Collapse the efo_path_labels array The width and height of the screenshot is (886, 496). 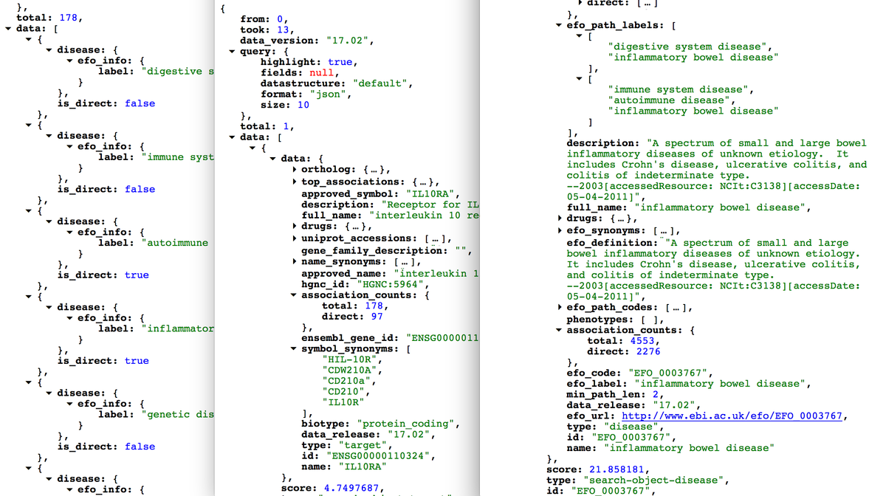[559, 25]
